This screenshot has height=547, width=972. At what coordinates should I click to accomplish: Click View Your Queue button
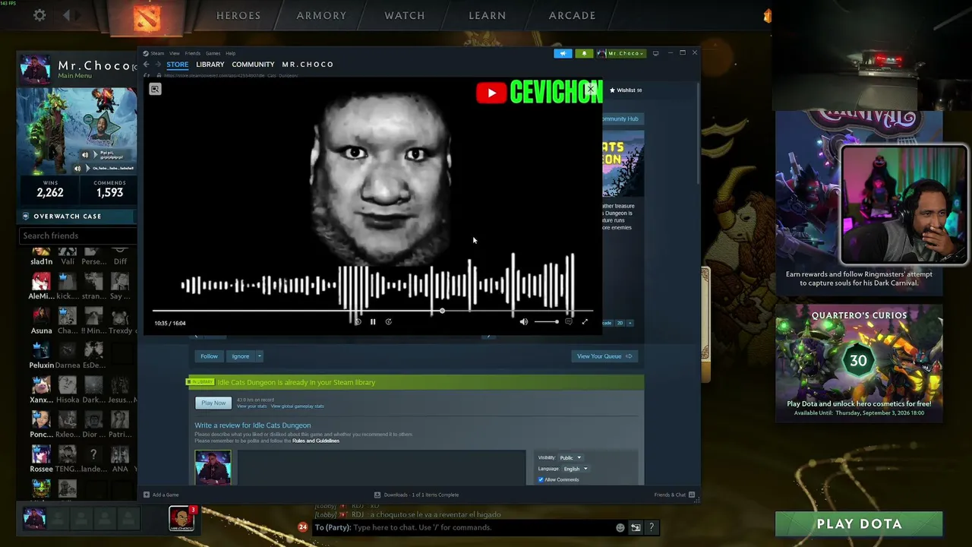click(x=604, y=356)
